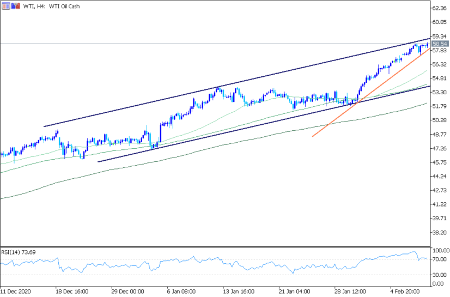Click the 53.30 price axis label
The width and height of the screenshot is (450, 297).
(x=440, y=92)
